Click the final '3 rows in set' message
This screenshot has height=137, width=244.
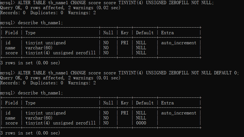30,133
